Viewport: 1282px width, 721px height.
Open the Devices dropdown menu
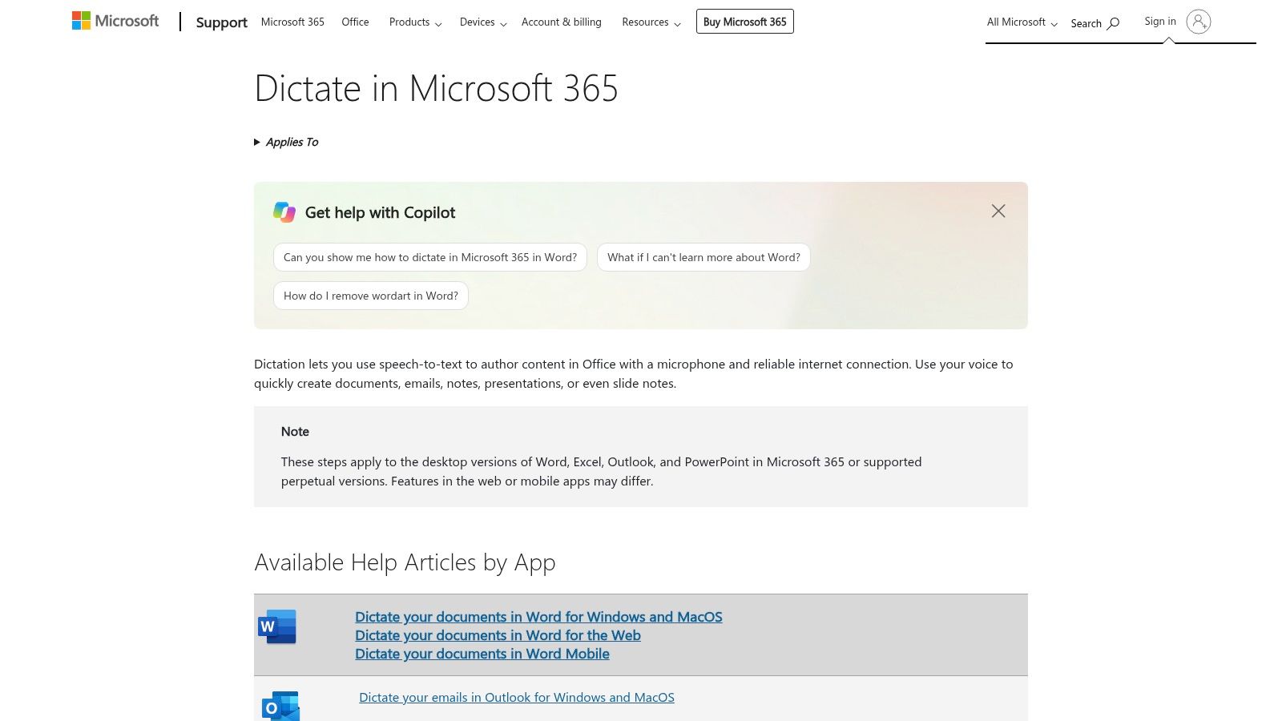483,22
